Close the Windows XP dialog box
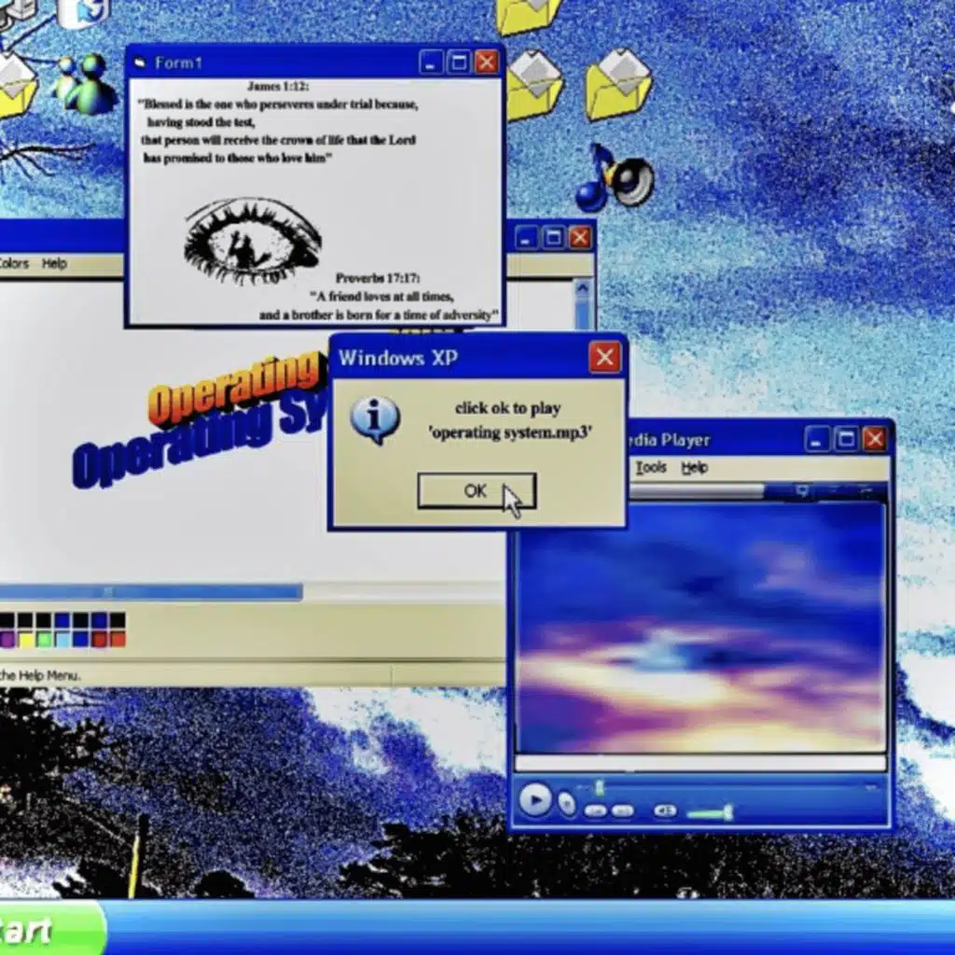Viewport: 955px width, 955px height. tap(604, 357)
